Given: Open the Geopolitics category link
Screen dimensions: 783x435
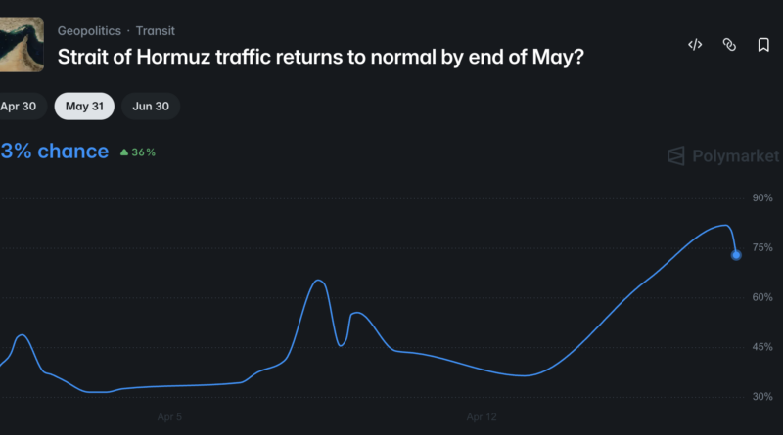Looking at the screenshot, I should (x=89, y=31).
